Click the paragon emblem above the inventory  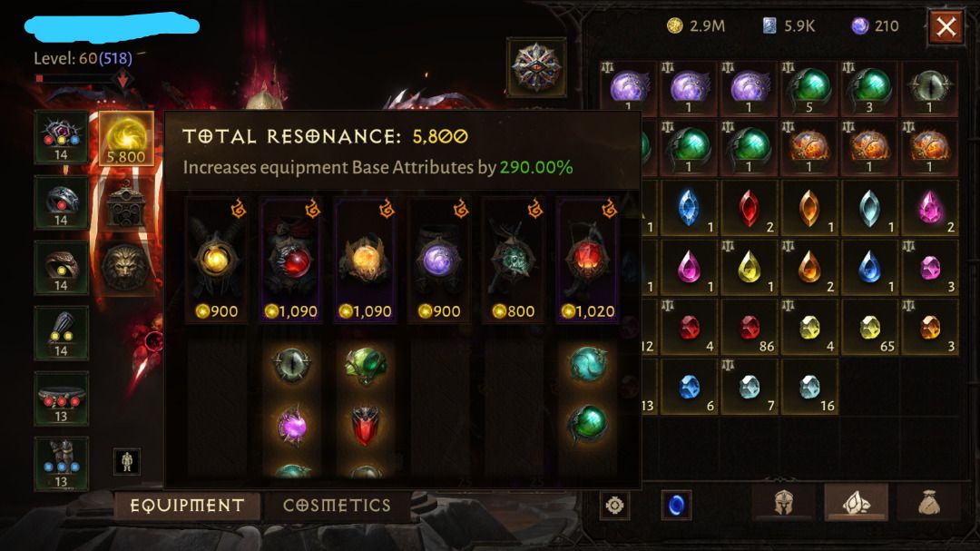tap(536, 67)
